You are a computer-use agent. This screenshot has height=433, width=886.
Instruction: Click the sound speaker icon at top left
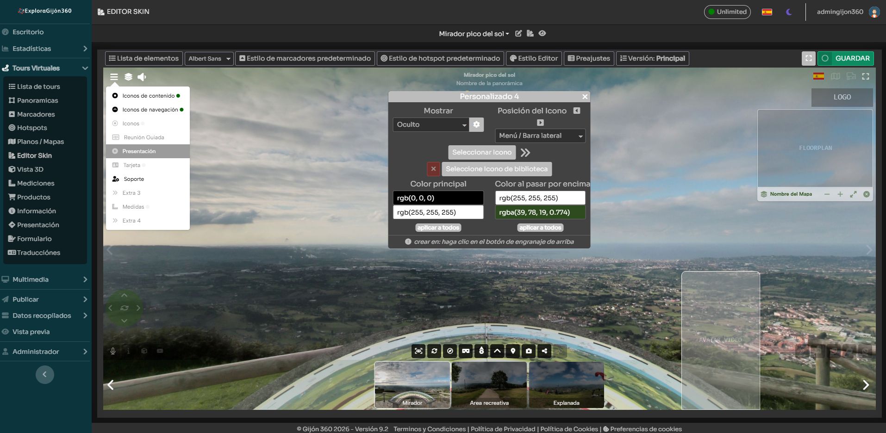[142, 77]
